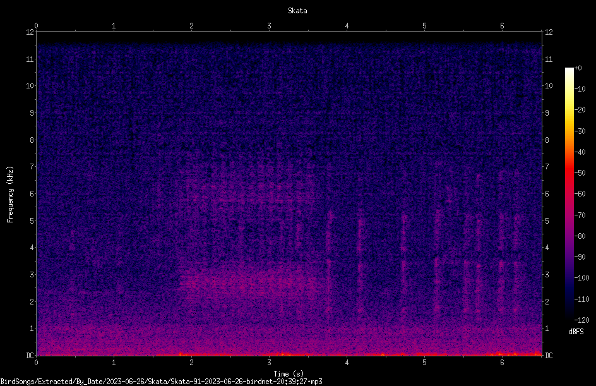Click the right-axis 'DC' label
596x386 pixels.
pos(549,355)
